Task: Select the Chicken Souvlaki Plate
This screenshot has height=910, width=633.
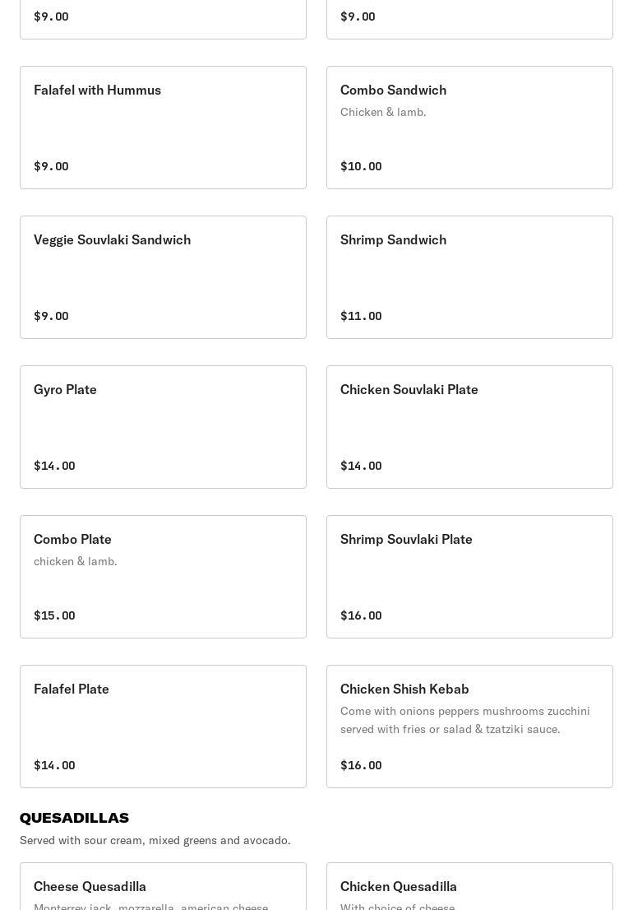Action: [469, 427]
